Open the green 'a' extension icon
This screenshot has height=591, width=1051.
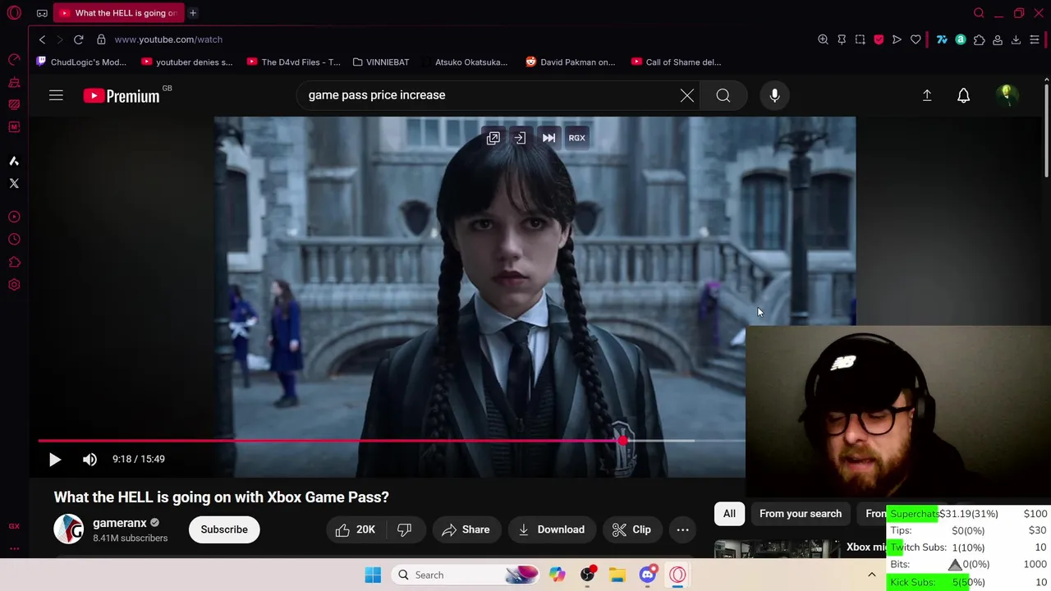click(x=960, y=39)
